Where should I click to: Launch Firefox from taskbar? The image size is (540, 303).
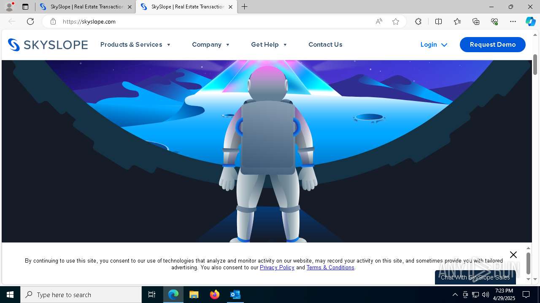(215, 295)
